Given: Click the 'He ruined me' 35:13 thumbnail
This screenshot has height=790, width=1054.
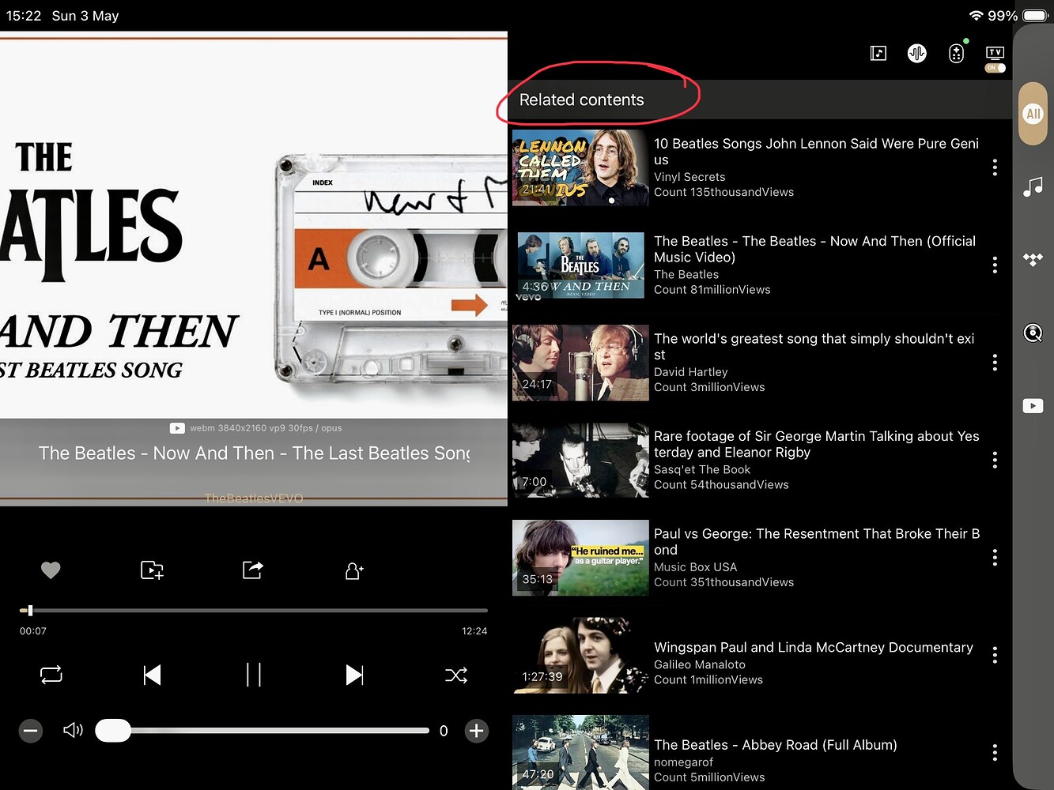Looking at the screenshot, I should (580, 558).
